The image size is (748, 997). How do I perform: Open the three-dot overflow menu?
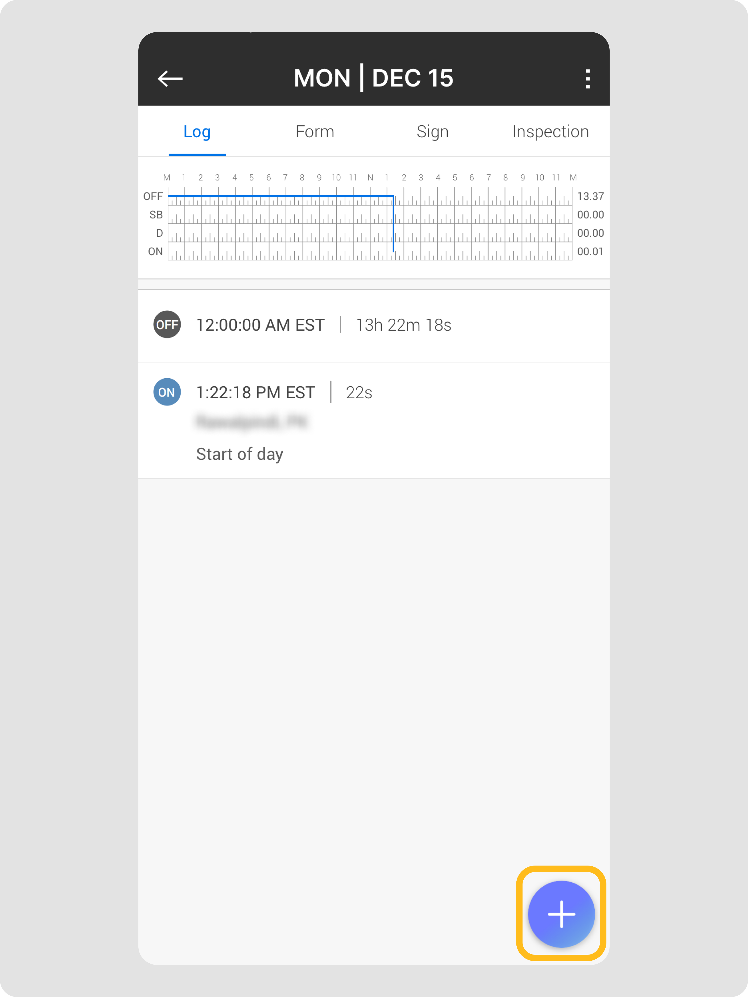click(x=587, y=79)
